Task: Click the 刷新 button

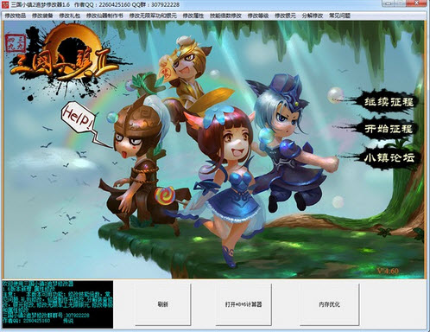Action: [x=163, y=304]
